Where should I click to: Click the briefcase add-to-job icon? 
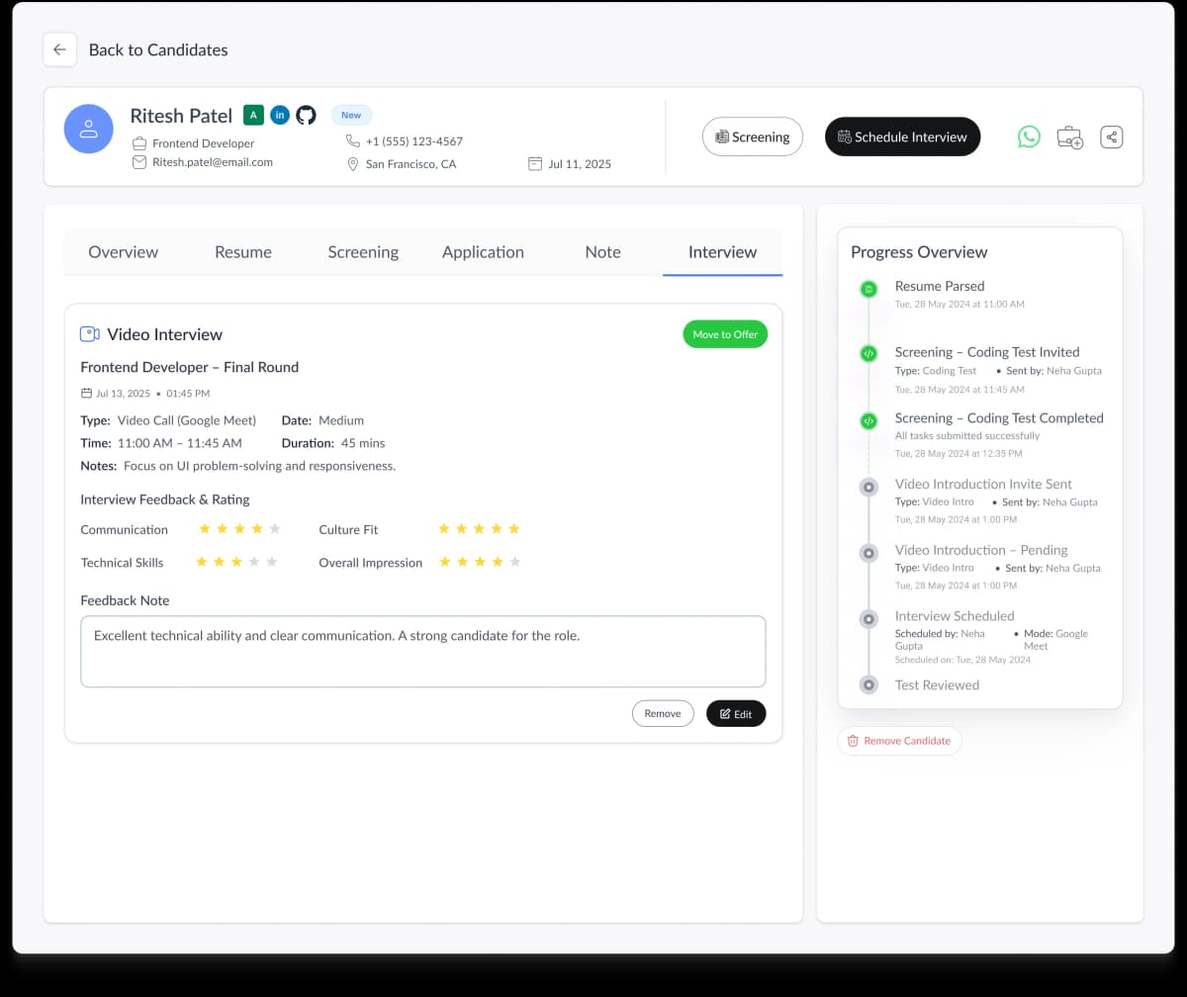[1069, 137]
